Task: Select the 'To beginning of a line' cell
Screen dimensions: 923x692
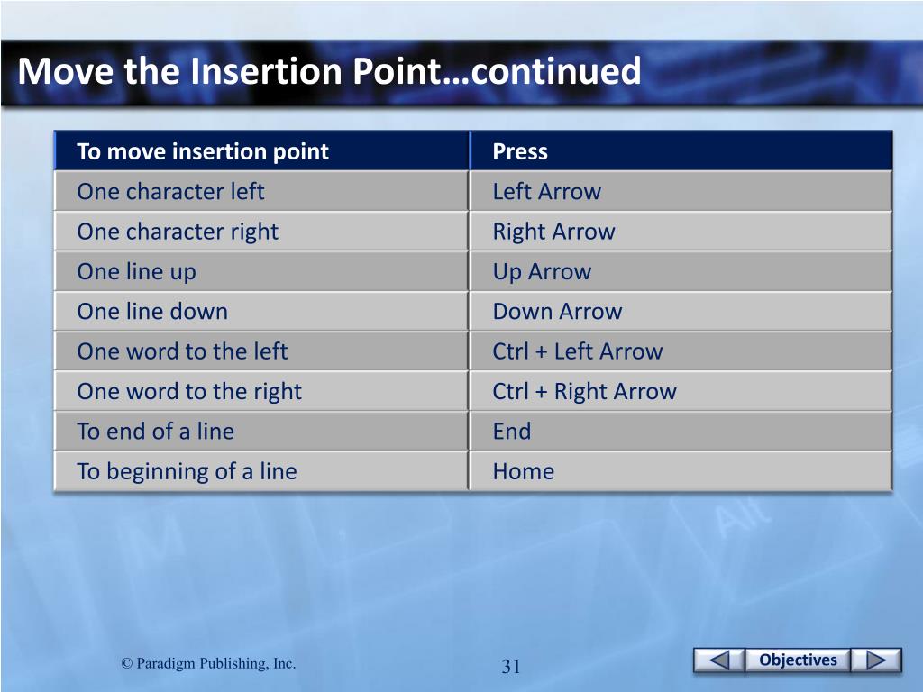Action: pos(262,471)
